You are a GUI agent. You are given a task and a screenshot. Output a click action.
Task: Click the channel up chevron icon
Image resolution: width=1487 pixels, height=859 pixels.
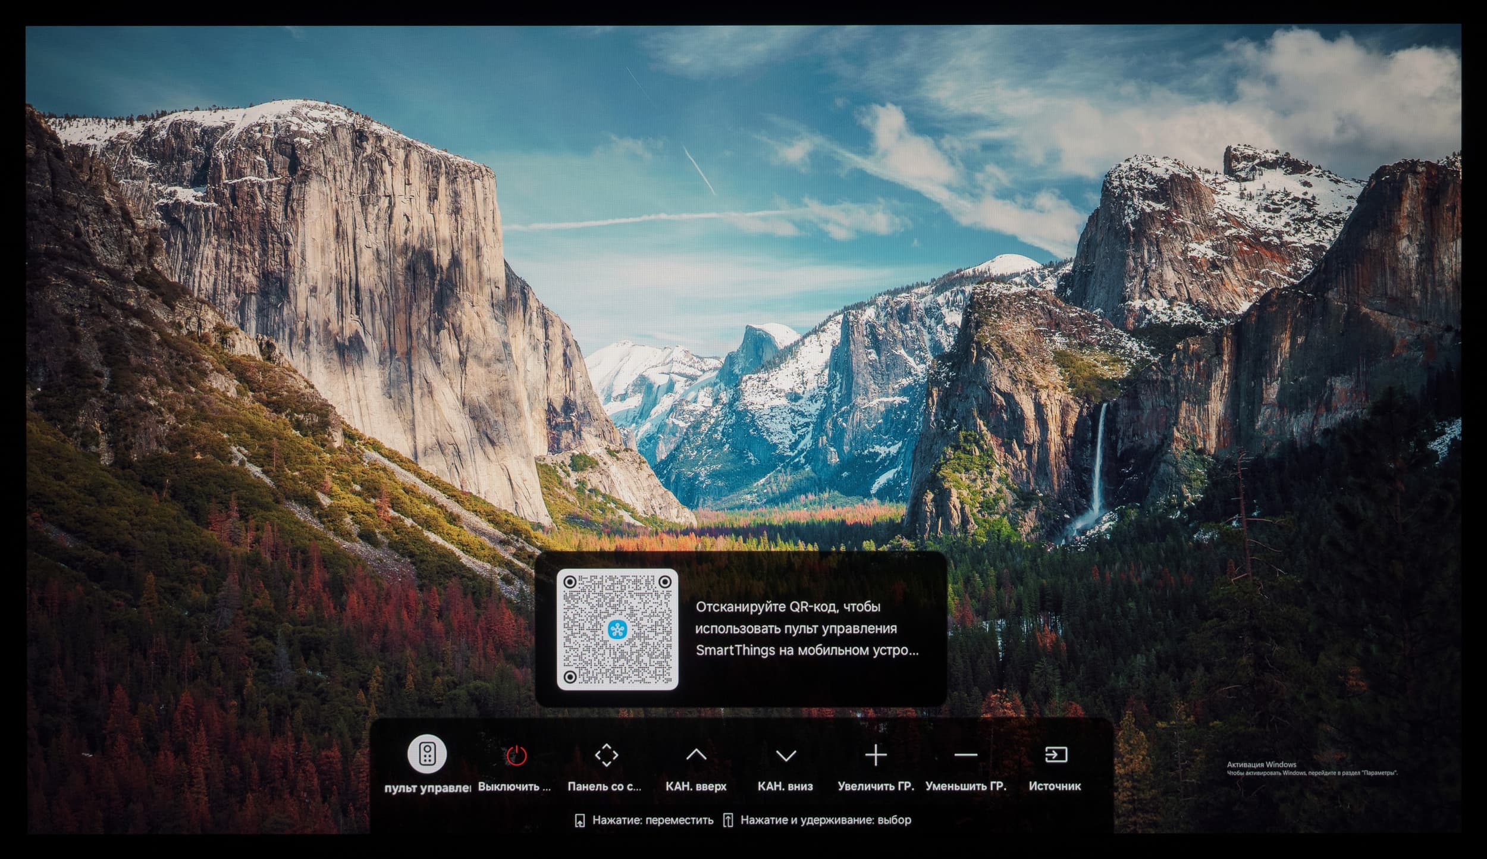pos(696,755)
